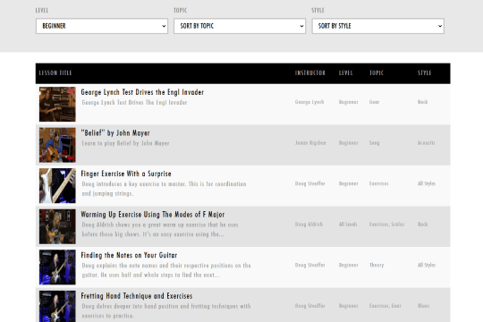Open George Lynch Test Drives the Engl Invader title
Viewport: 483px width, 322px height.
point(142,92)
